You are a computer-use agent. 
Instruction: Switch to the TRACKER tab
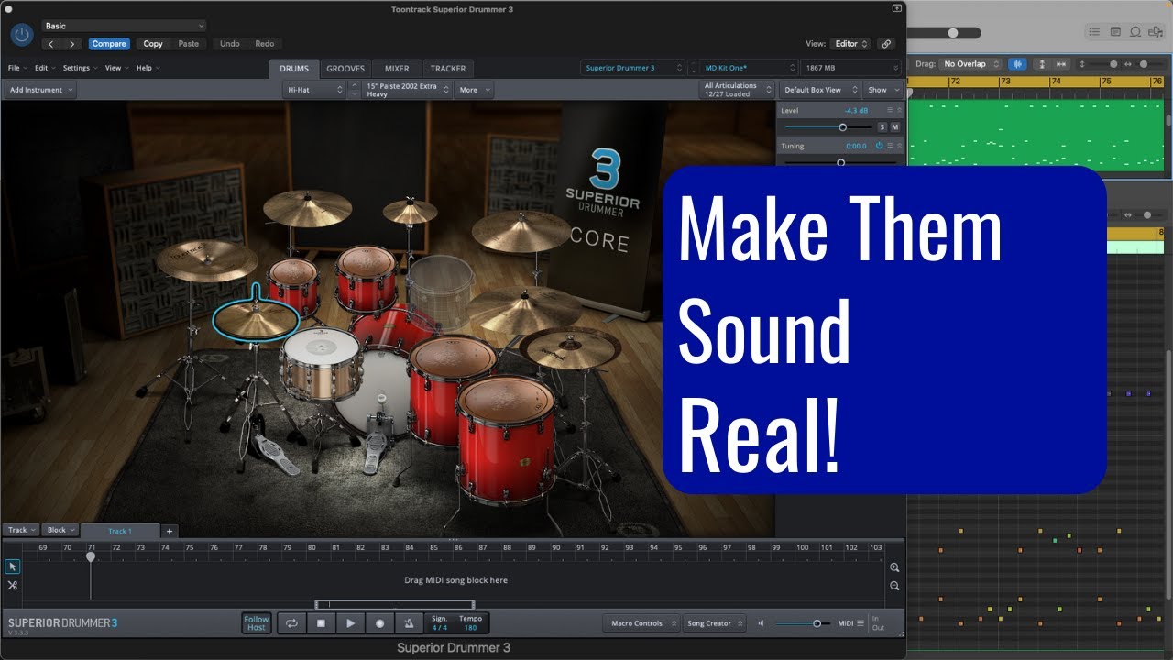coord(448,69)
